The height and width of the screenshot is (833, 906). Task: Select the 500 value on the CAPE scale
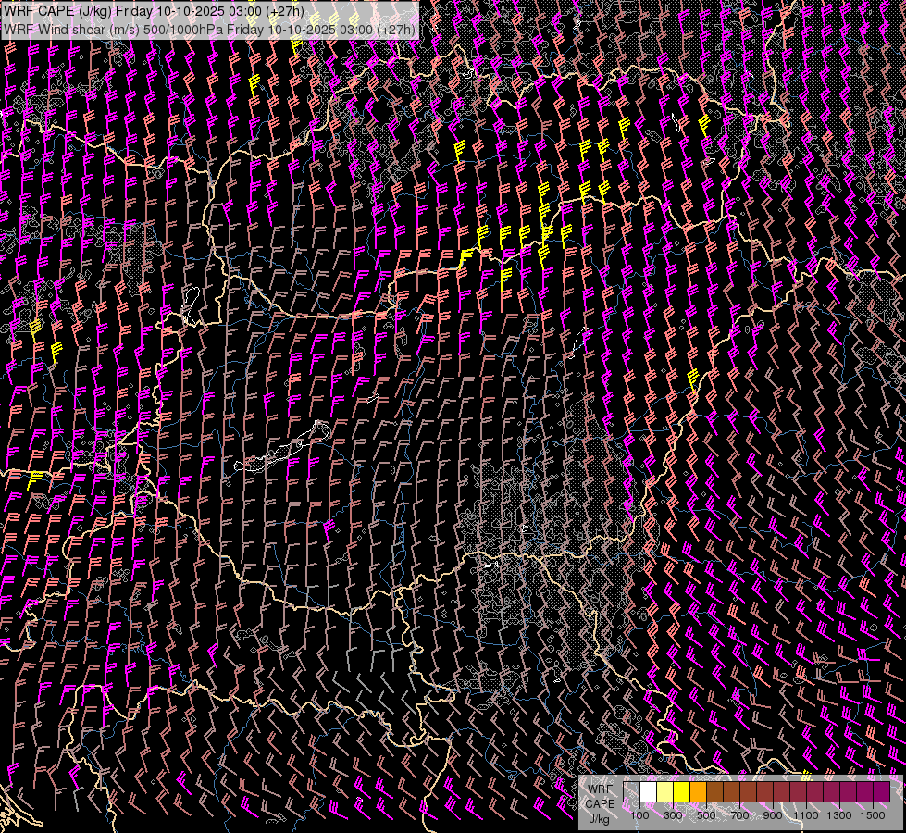pyautogui.click(x=706, y=815)
